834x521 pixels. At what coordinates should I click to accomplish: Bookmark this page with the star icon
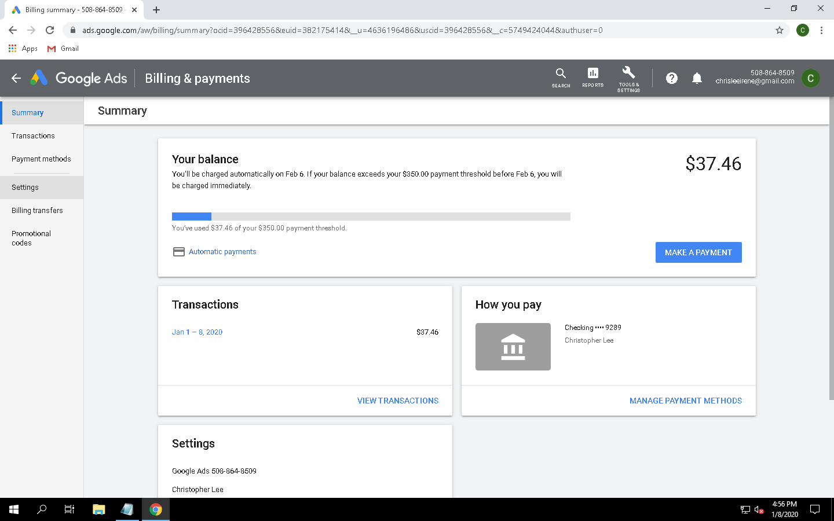pyautogui.click(x=780, y=30)
